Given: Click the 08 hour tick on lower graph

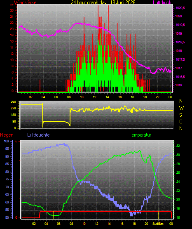Looking at the screenshot, I should click(71, 224).
